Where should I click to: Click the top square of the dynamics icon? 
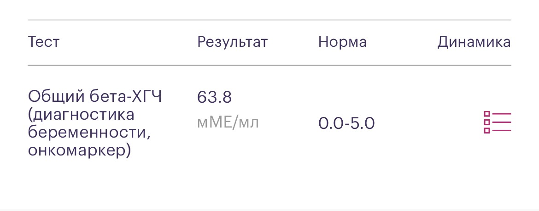(x=487, y=114)
